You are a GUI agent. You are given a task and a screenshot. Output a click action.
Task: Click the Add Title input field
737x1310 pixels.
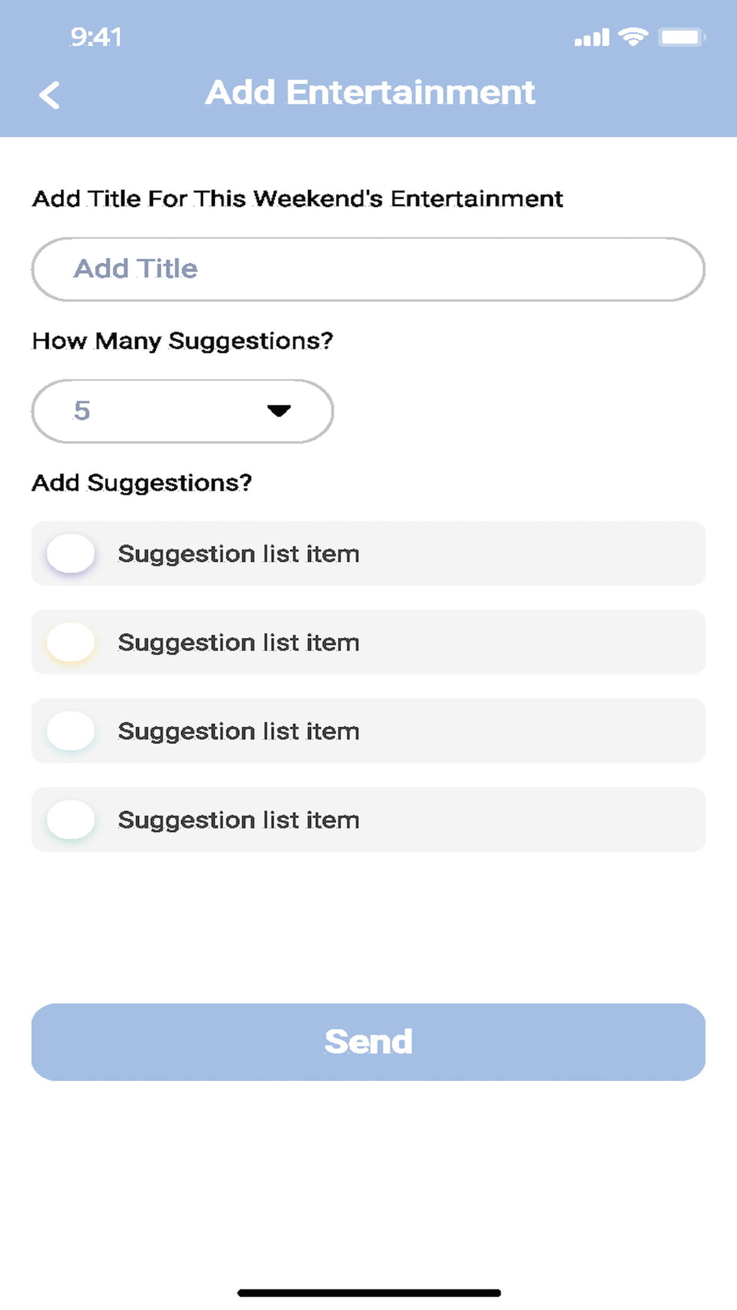368,269
